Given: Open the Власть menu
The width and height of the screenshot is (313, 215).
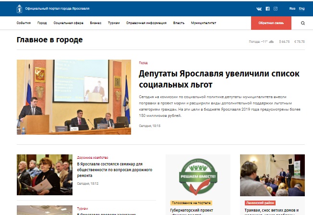Looking at the screenshot, I should pyautogui.click(x=179, y=23).
